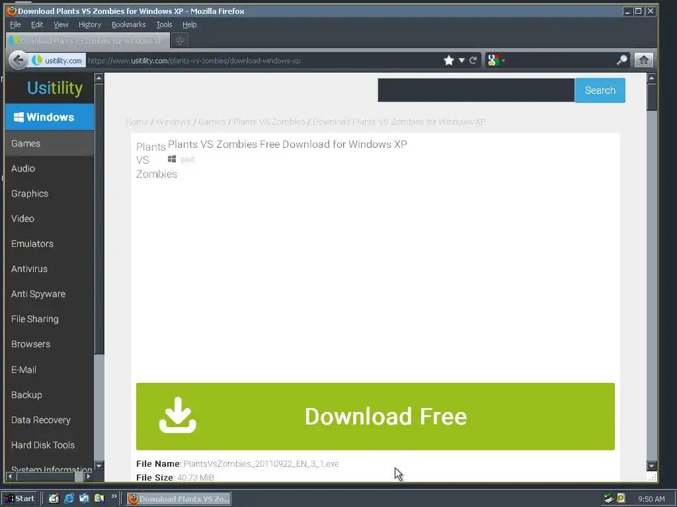Image resolution: width=677 pixels, height=507 pixels.
Task: Click the usitility.com site identity badge
Action: (x=57, y=60)
